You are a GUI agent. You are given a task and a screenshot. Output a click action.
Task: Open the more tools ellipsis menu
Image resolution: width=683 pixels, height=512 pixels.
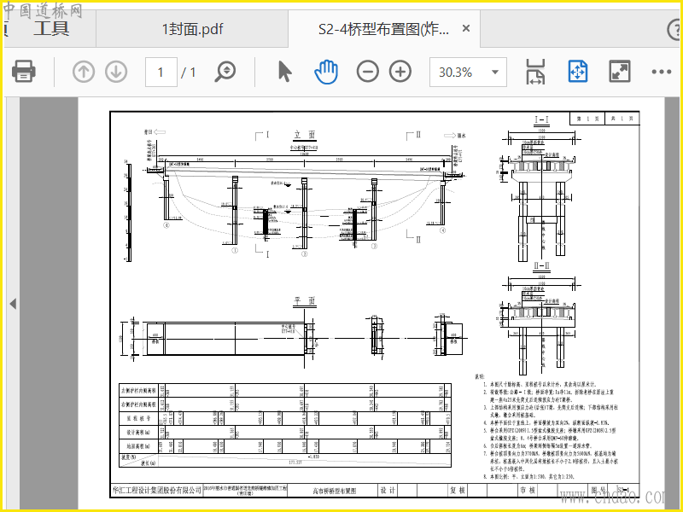(661, 72)
